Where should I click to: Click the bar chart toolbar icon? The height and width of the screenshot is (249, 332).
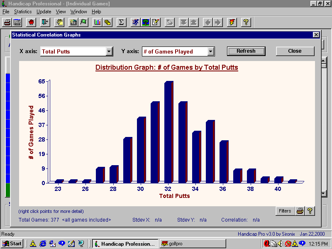click(98, 22)
